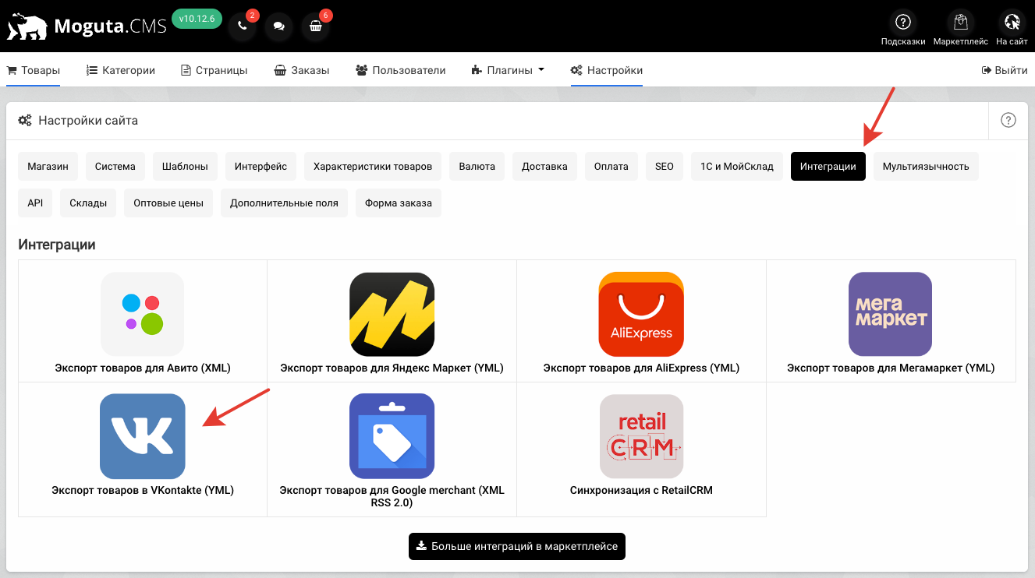Switch to the 1С и МойСклад tab

point(737,166)
